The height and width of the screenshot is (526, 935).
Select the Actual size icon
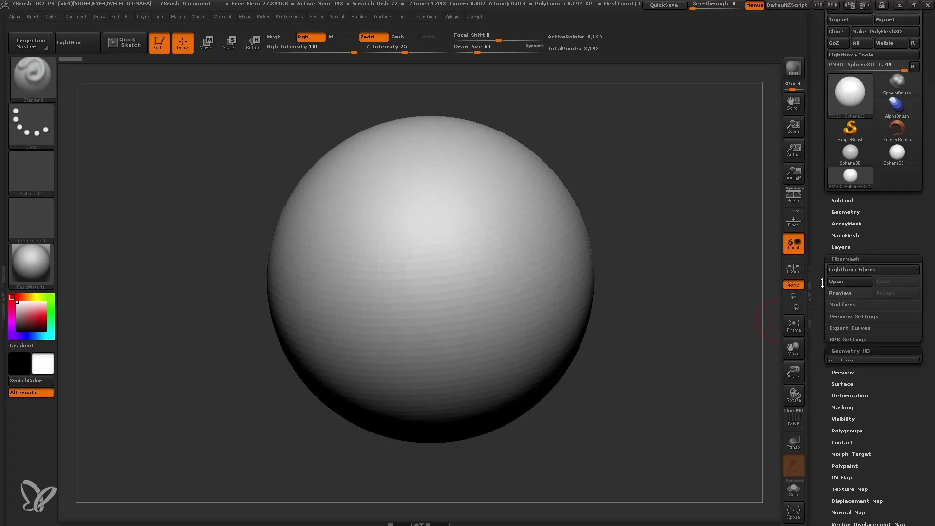point(793,150)
